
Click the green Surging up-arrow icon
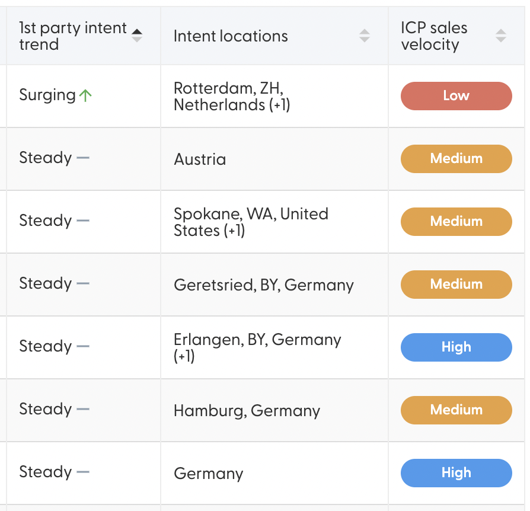coord(85,95)
